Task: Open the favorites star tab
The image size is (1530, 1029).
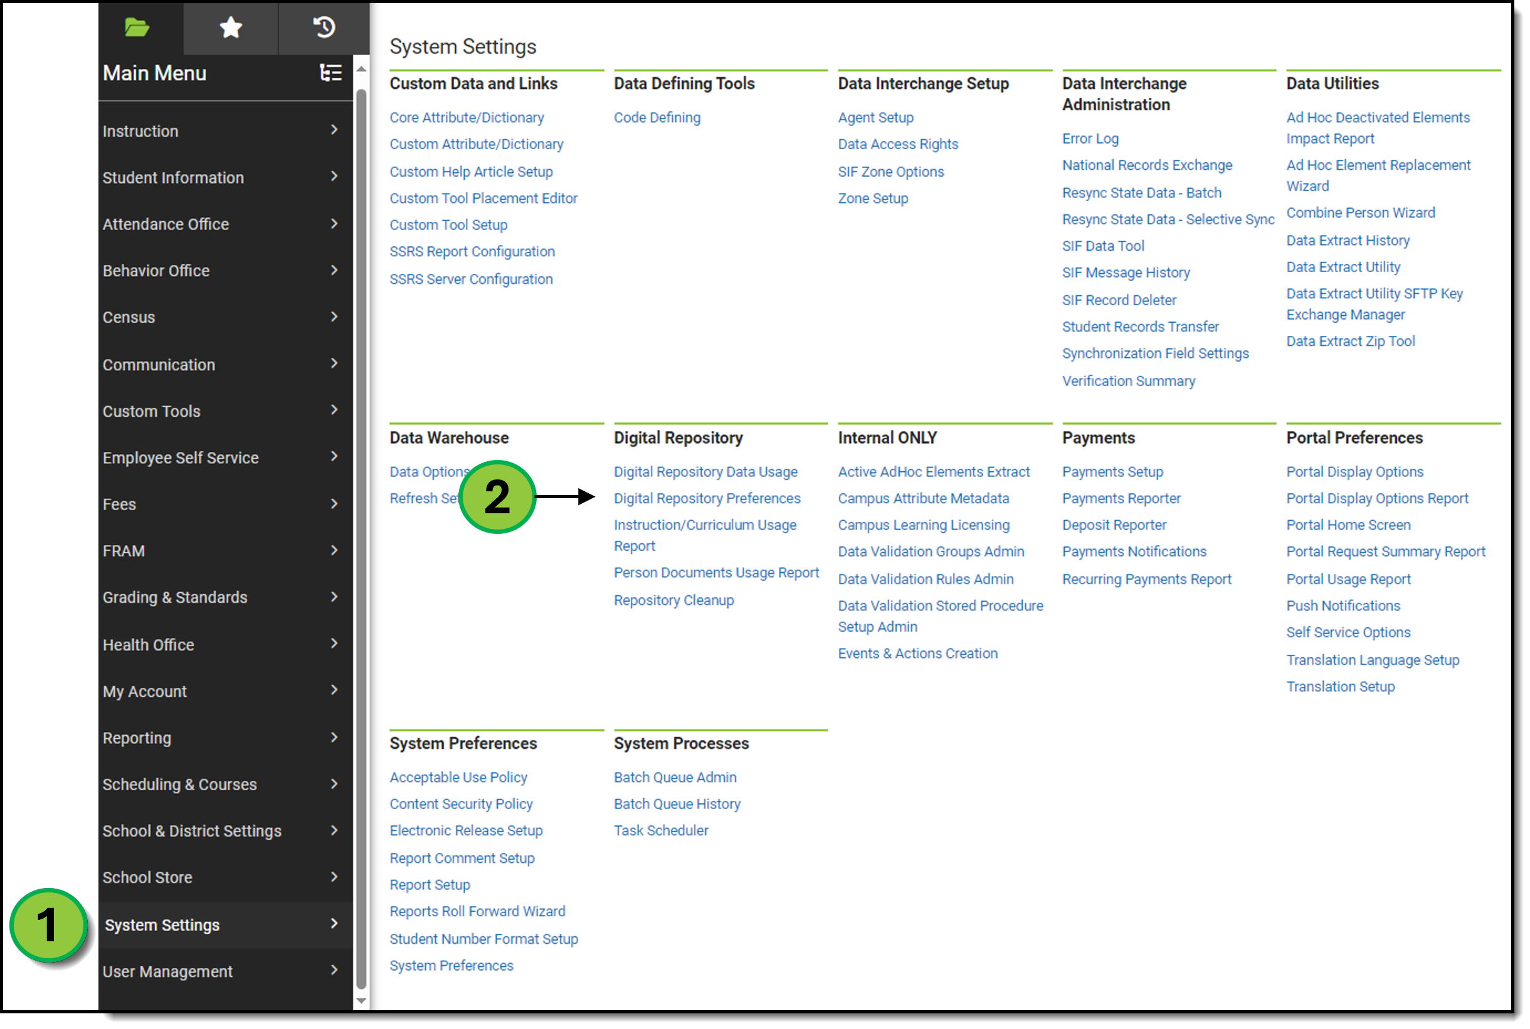Action: pyautogui.click(x=231, y=28)
